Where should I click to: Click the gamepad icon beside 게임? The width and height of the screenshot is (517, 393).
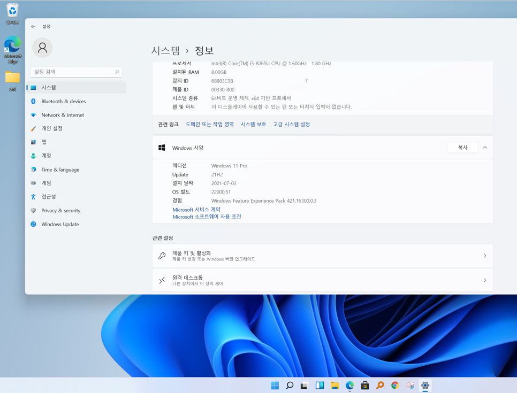tap(33, 183)
